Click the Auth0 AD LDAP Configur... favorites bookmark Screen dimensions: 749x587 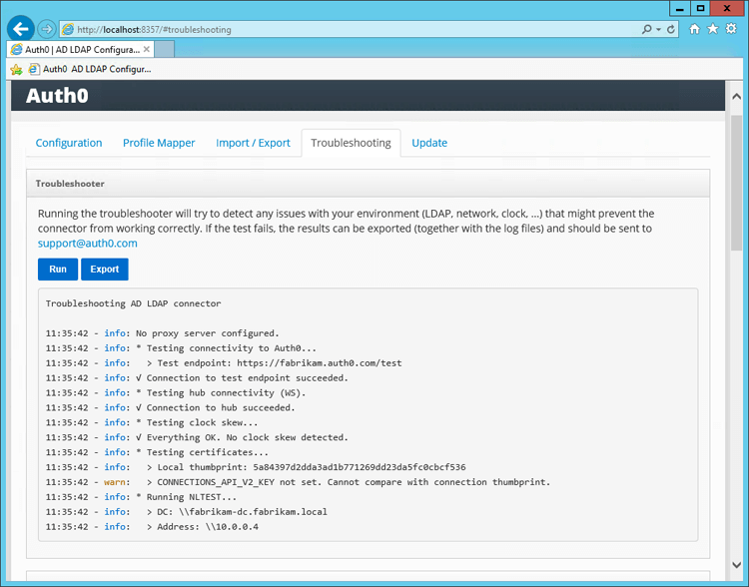coord(90,69)
